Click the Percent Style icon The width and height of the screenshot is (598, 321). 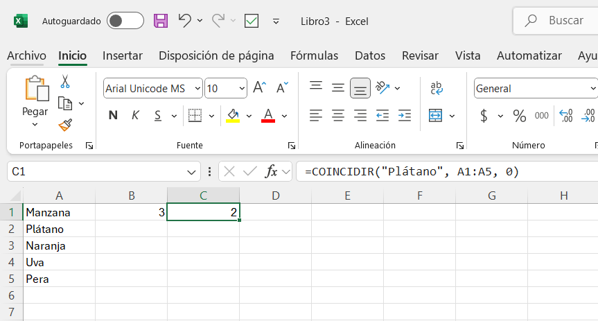[520, 115]
